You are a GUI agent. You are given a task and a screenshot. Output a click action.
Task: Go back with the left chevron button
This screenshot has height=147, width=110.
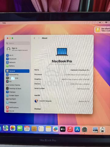point(35,38)
